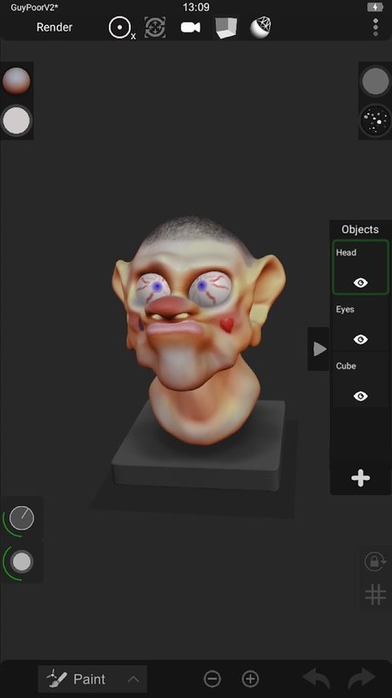Open the speckled alpha texture picker

[x=375, y=120]
